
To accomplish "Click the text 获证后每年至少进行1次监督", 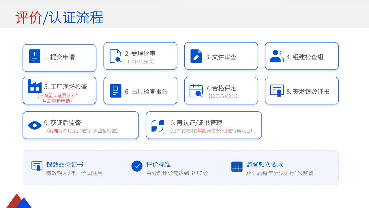I will pyautogui.click(x=280, y=173).
